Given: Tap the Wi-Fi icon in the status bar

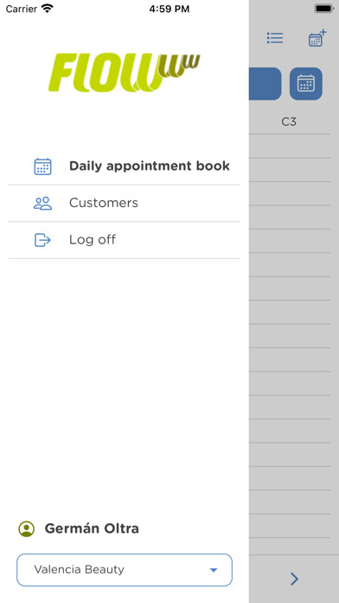Looking at the screenshot, I should (48, 9).
